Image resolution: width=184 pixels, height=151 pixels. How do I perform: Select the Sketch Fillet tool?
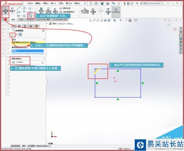30,15
